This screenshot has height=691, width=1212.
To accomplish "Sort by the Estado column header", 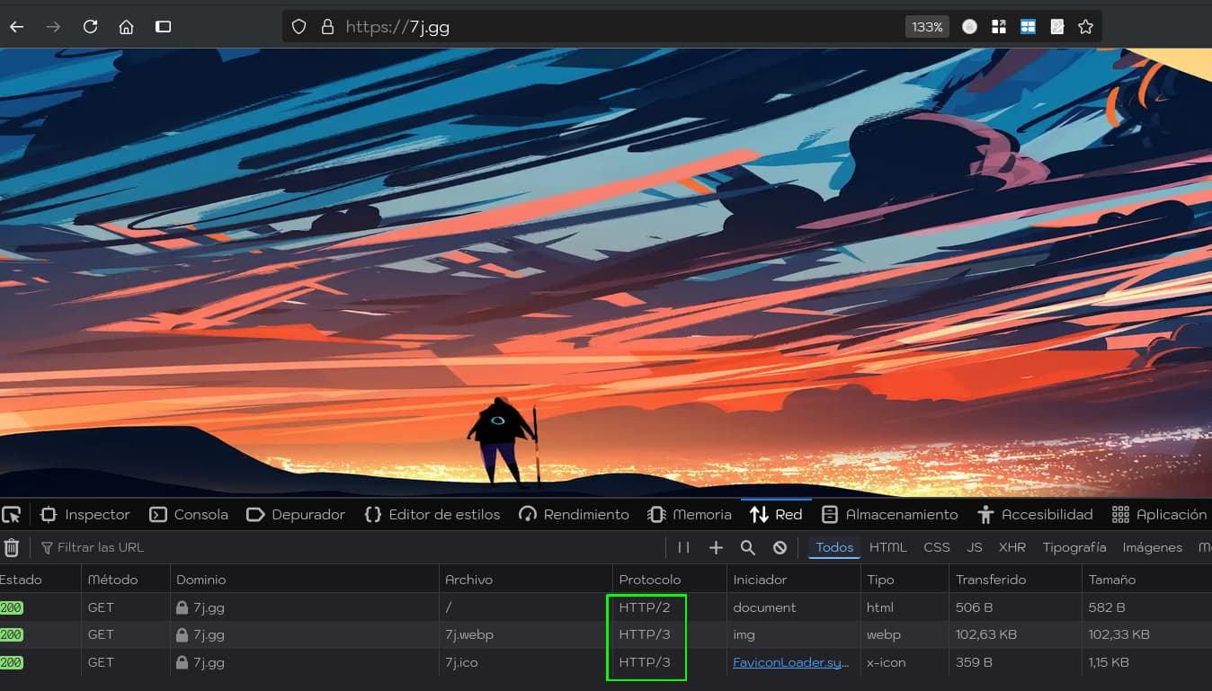I will tap(40, 580).
